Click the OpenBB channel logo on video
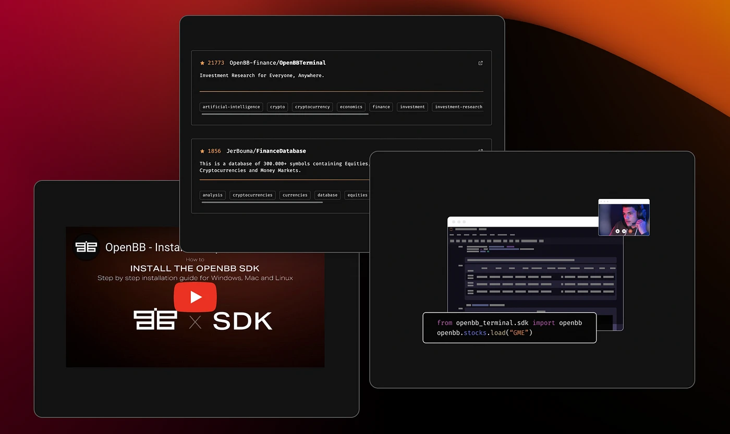The image size is (730, 434). pyautogui.click(x=86, y=247)
